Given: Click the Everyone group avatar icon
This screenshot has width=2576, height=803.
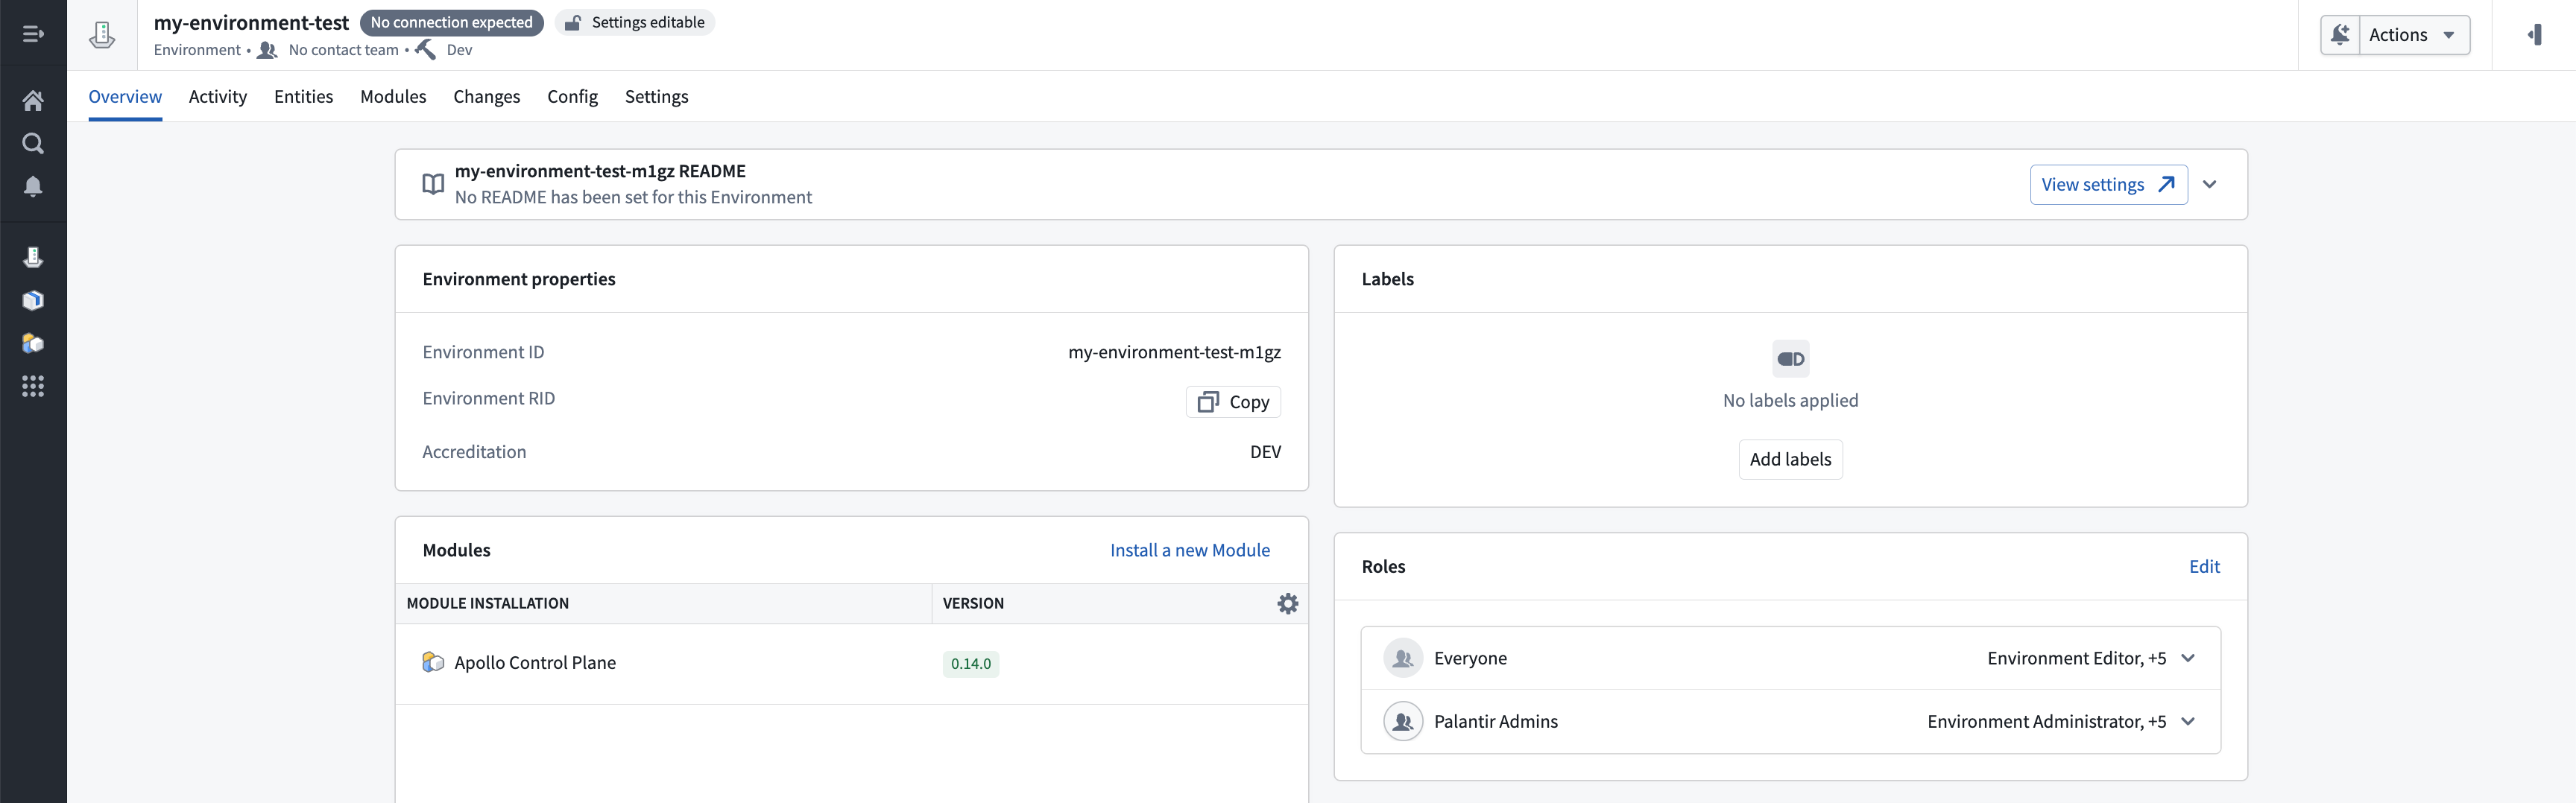Looking at the screenshot, I should tap(1403, 658).
